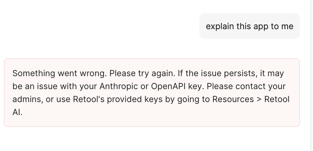Click the "Please try again" sentence
The width and height of the screenshot is (313, 151).
coord(142,73)
